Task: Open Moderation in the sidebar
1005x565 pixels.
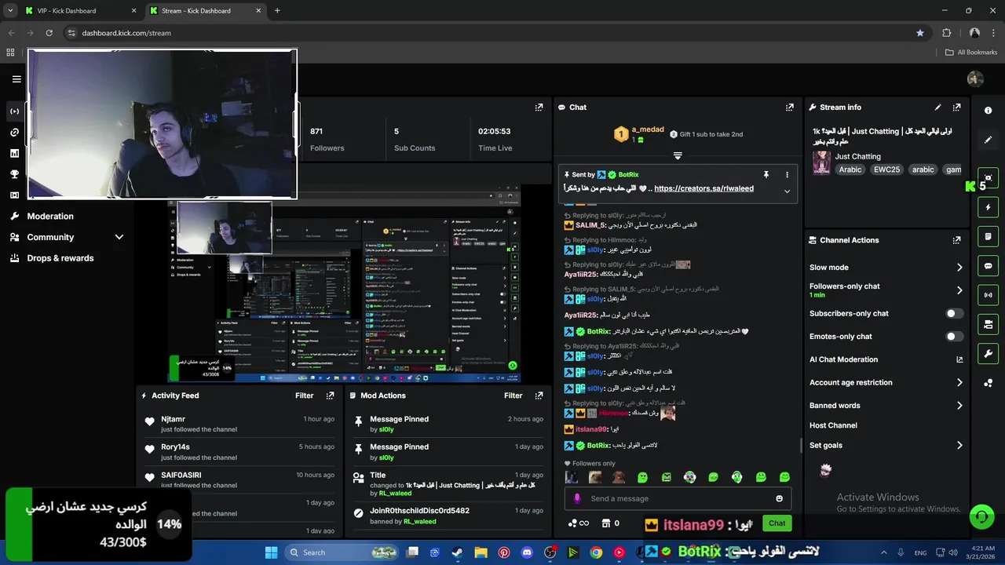Action: tap(50, 216)
